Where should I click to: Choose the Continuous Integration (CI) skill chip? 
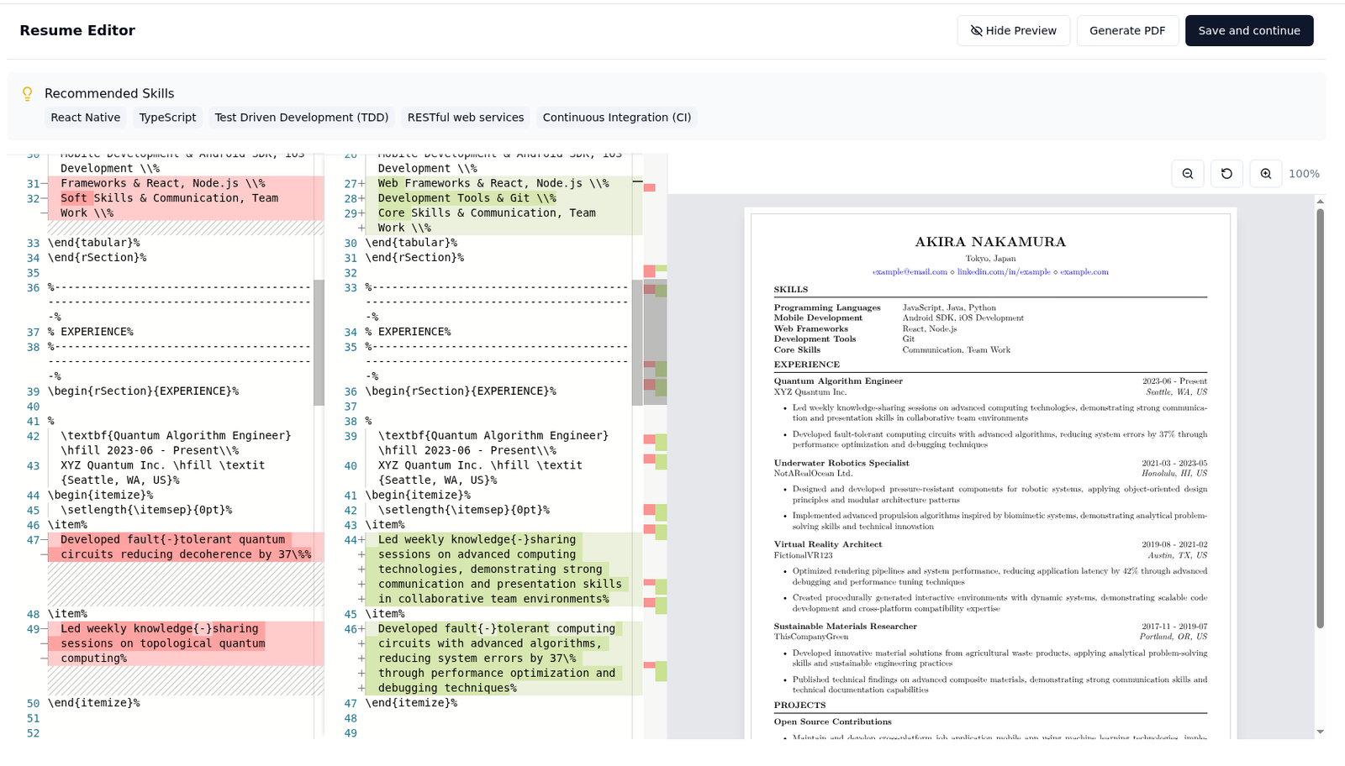click(x=616, y=118)
